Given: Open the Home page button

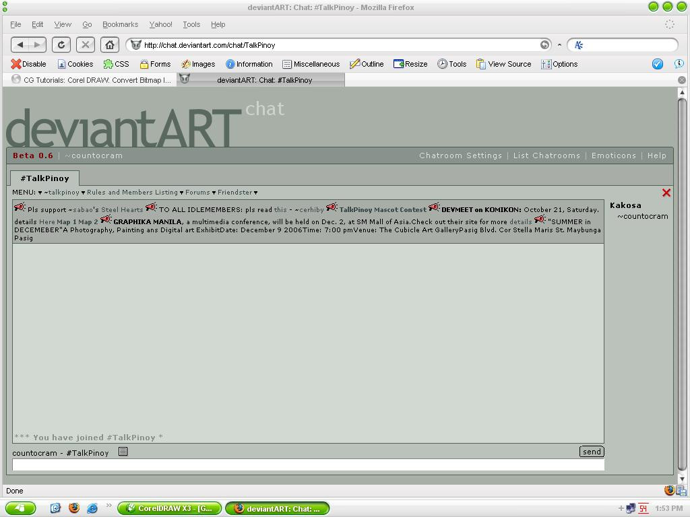Looking at the screenshot, I should [x=110, y=45].
